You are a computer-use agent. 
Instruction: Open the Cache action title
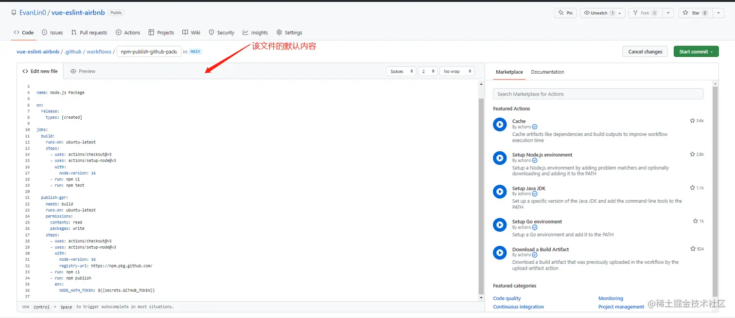[x=519, y=121]
